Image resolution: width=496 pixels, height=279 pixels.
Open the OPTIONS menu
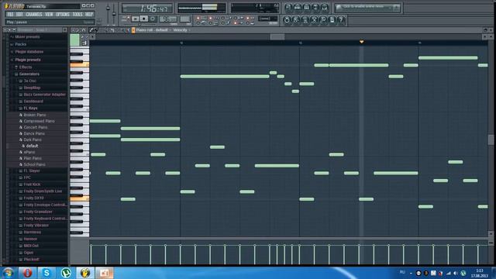coord(63,15)
